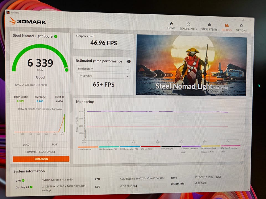Click the SystemInfo version v5.90.1458
The height and width of the screenshot is (199, 266).
(x=200, y=183)
